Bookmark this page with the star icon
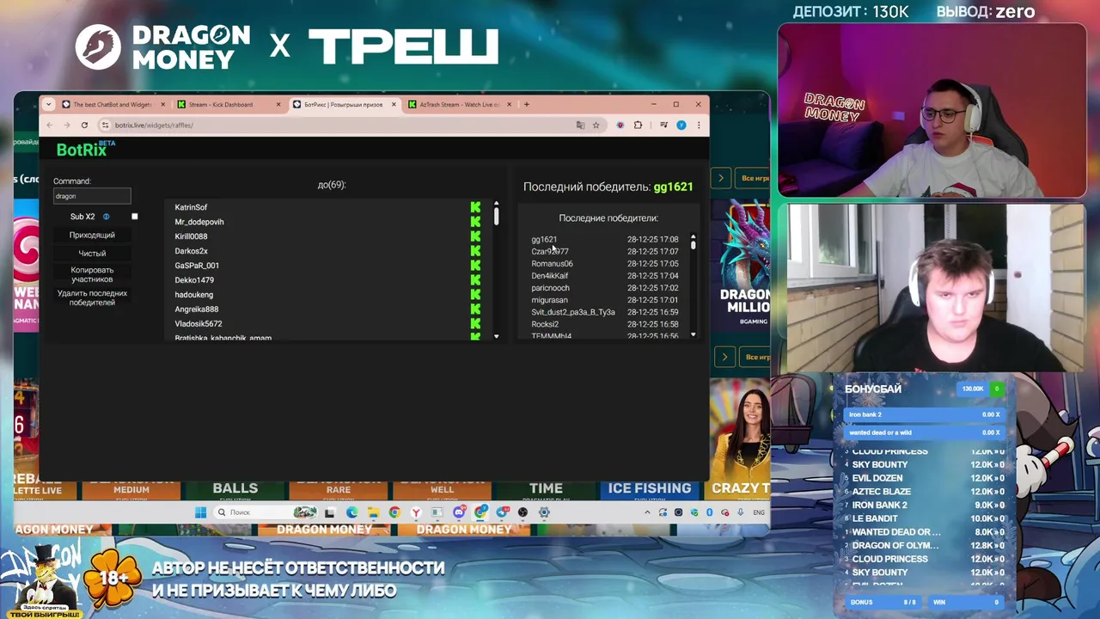Viewport: 1100px width, 619px height. pos(596,125)
